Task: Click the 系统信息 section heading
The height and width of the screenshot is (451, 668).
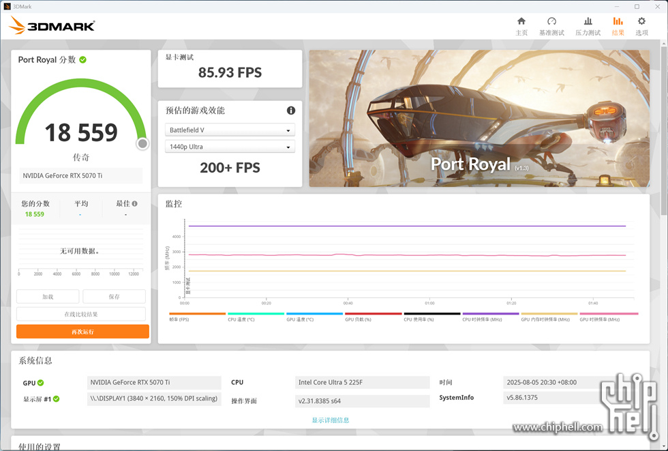Action: tap(35, 361)
